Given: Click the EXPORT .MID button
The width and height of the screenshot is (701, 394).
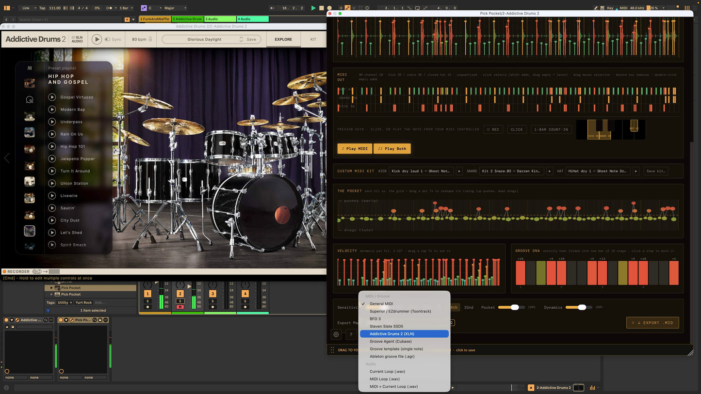Looking at the screenshot, I should [x=652, y=323].
